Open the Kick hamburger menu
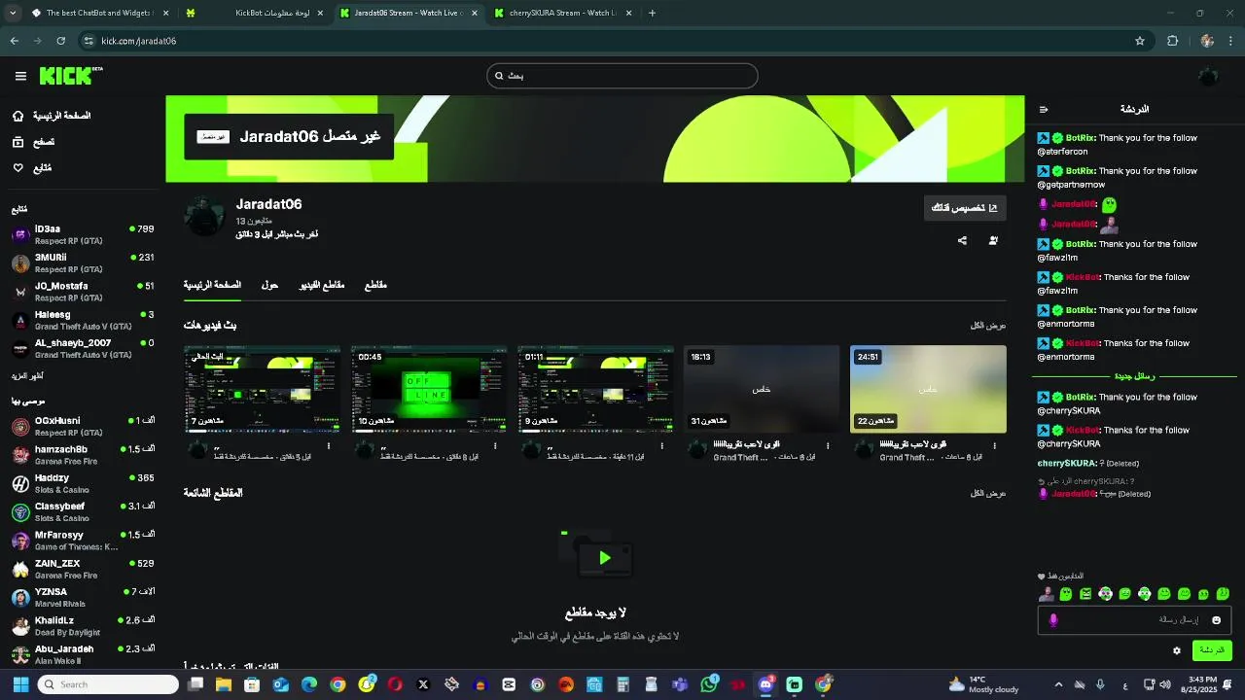 pos(20,76)
